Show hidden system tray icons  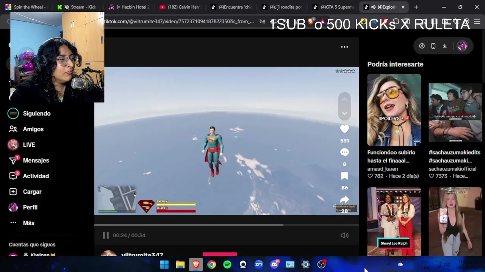coord(388,264)
